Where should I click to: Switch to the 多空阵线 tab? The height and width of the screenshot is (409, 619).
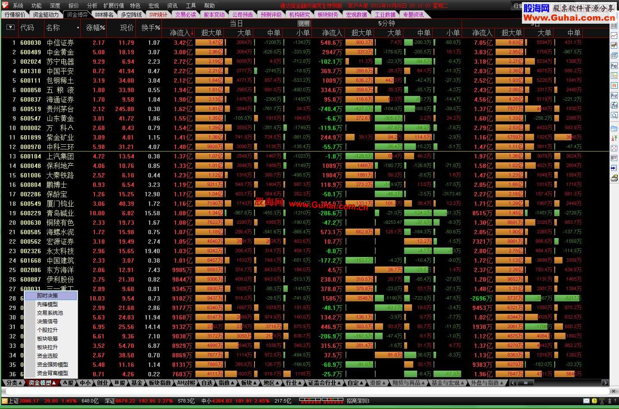[131, 15]
